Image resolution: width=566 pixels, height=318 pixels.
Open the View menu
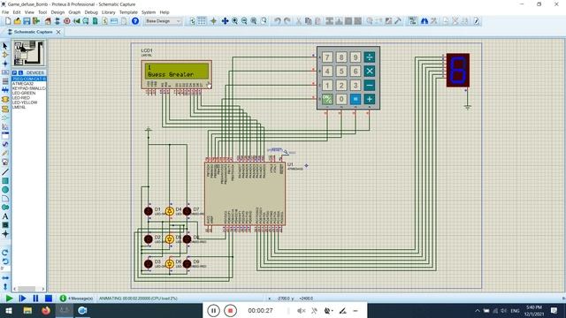click(29, 12)
